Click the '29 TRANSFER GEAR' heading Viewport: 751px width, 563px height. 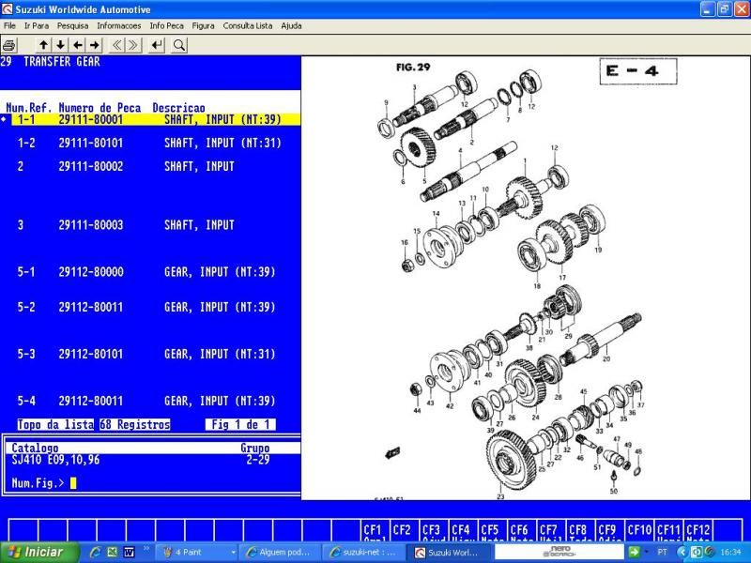pos(51,62)
